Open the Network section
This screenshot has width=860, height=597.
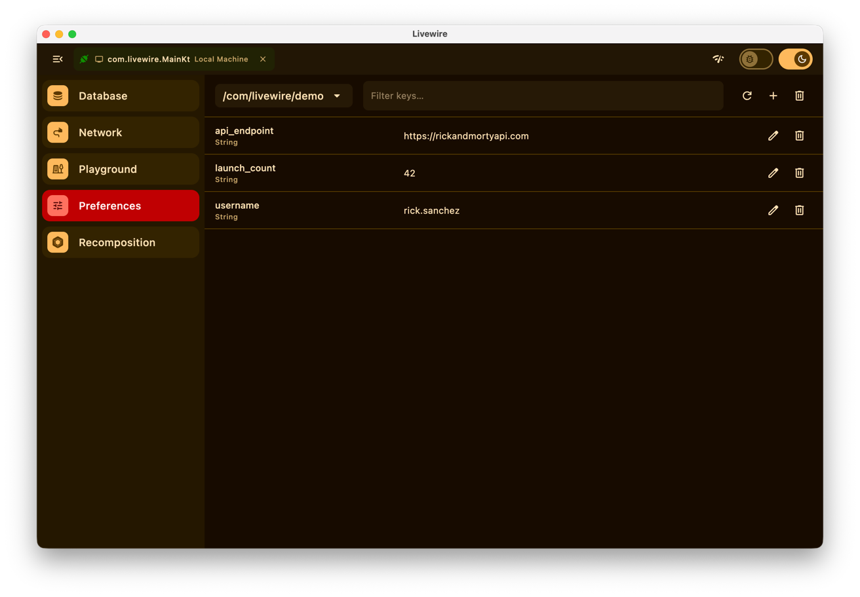point(121,132)
